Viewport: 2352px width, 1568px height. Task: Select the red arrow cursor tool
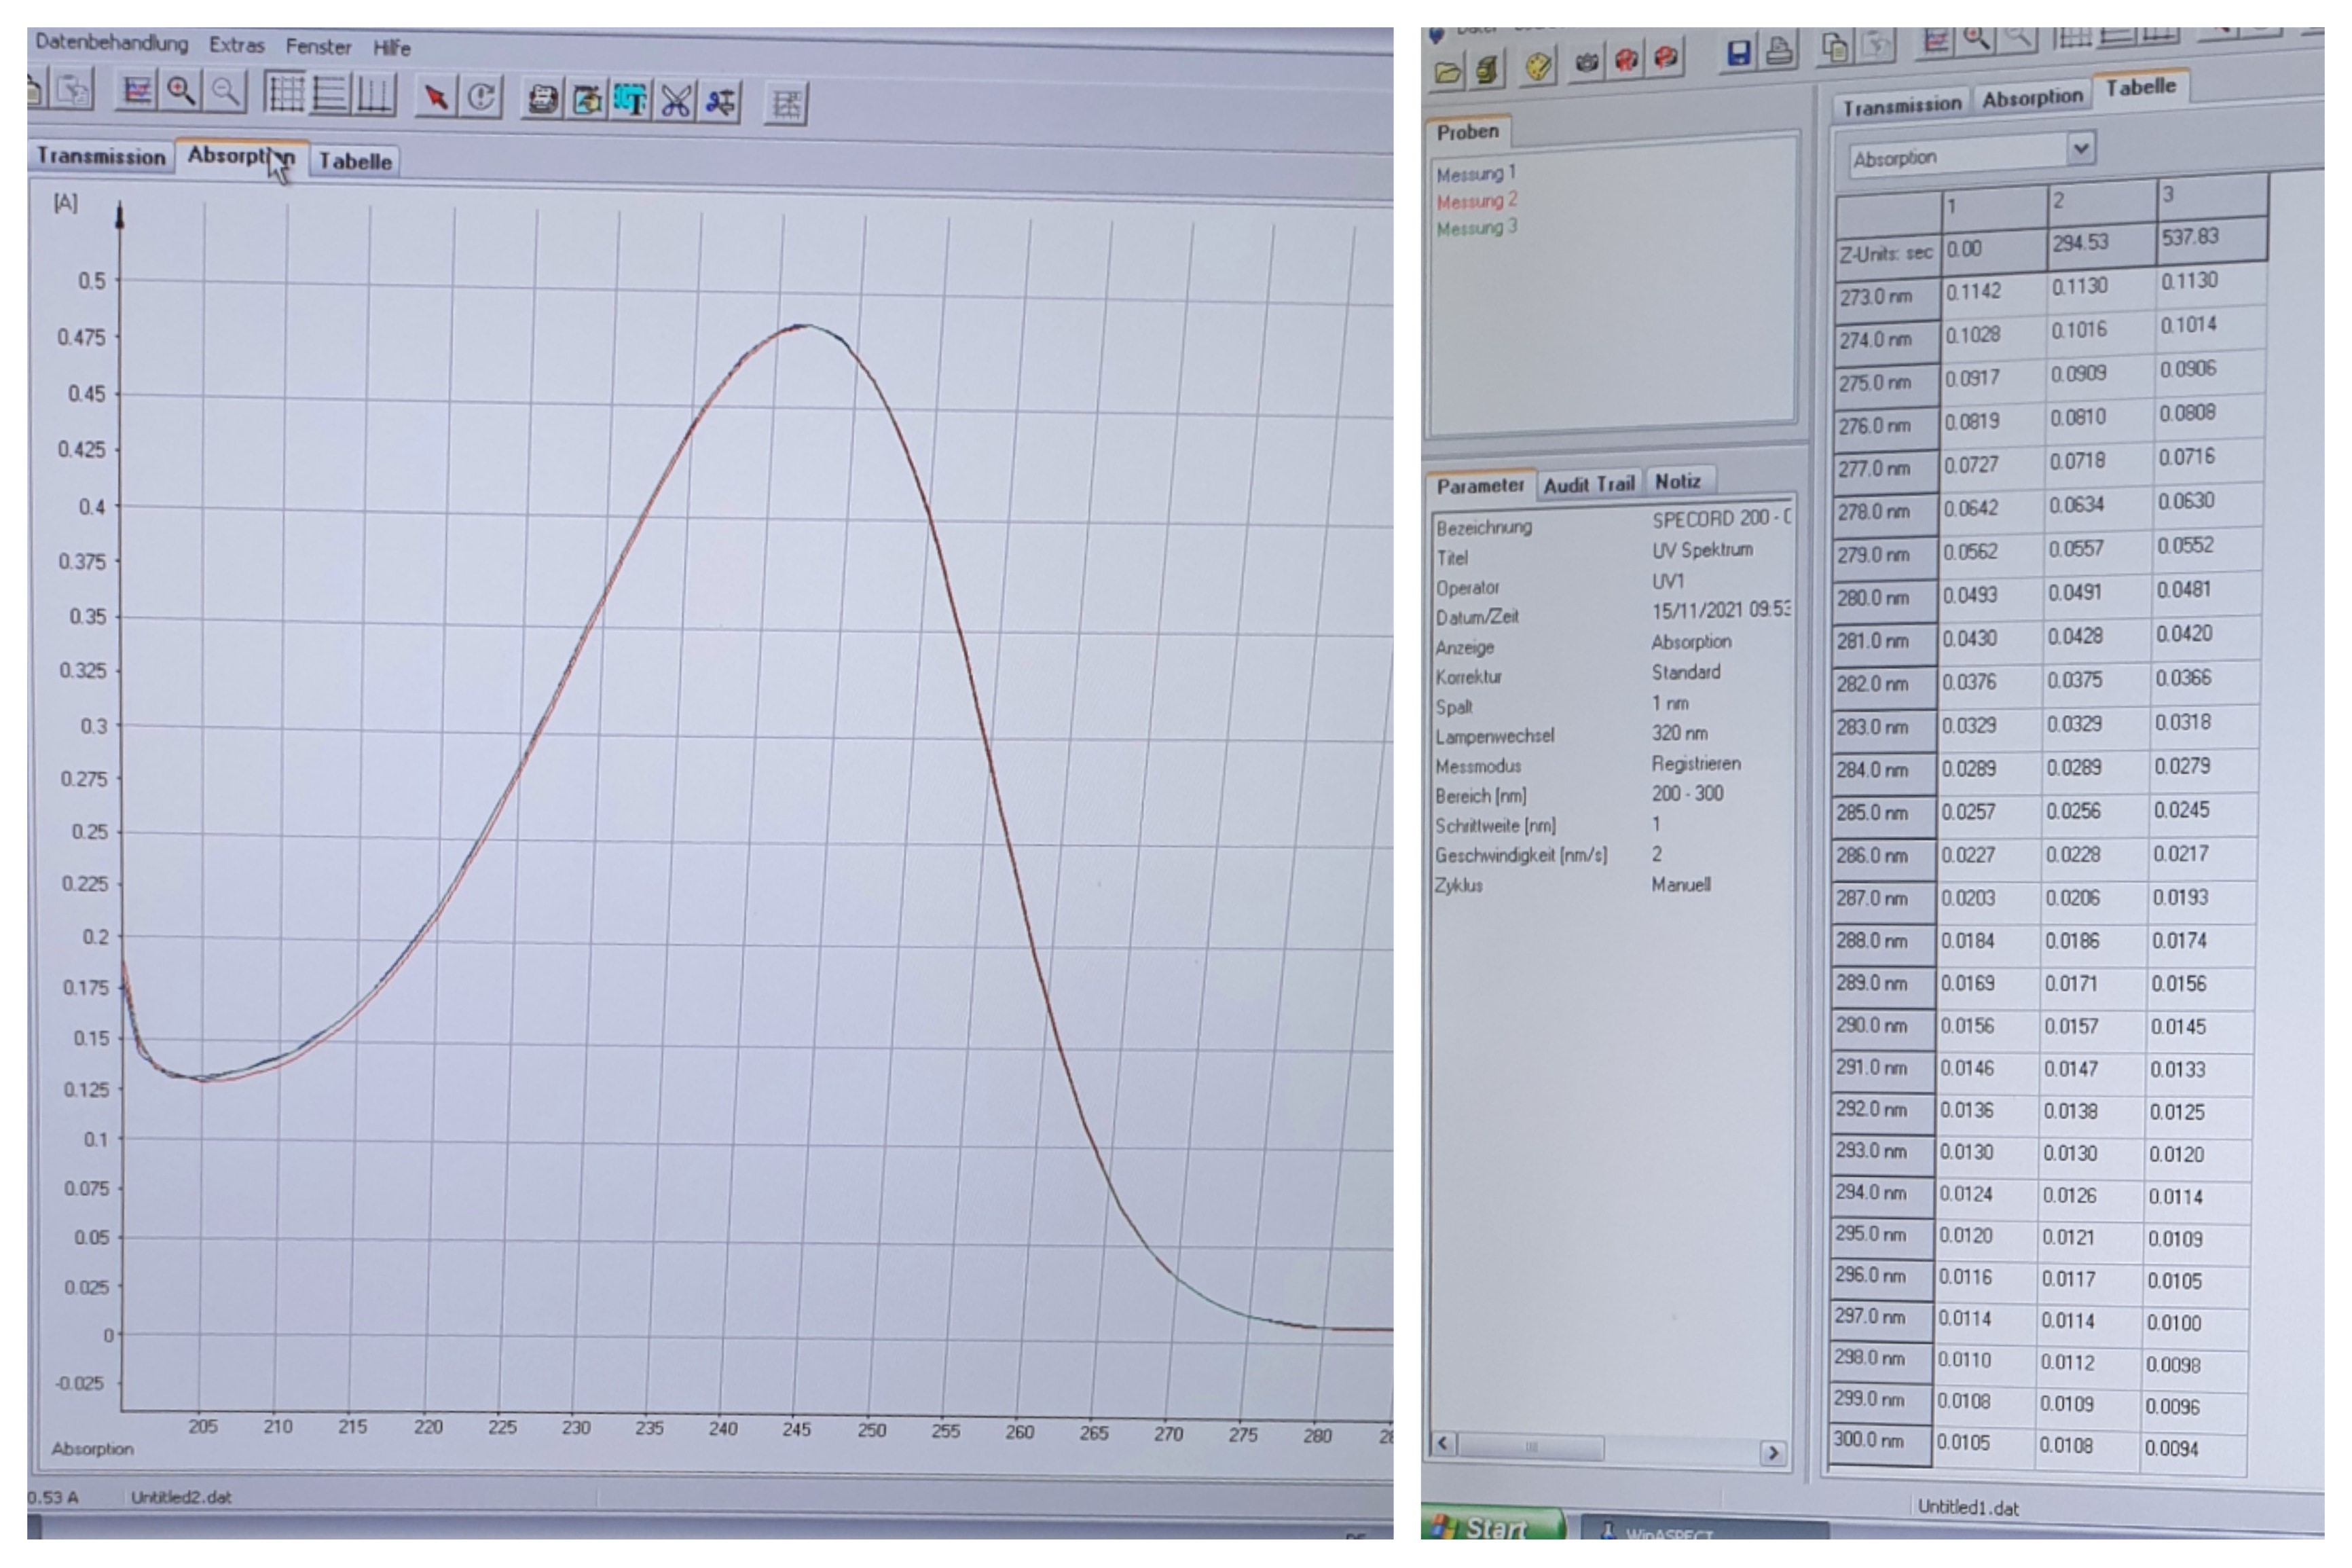click(x=436, y=97)
